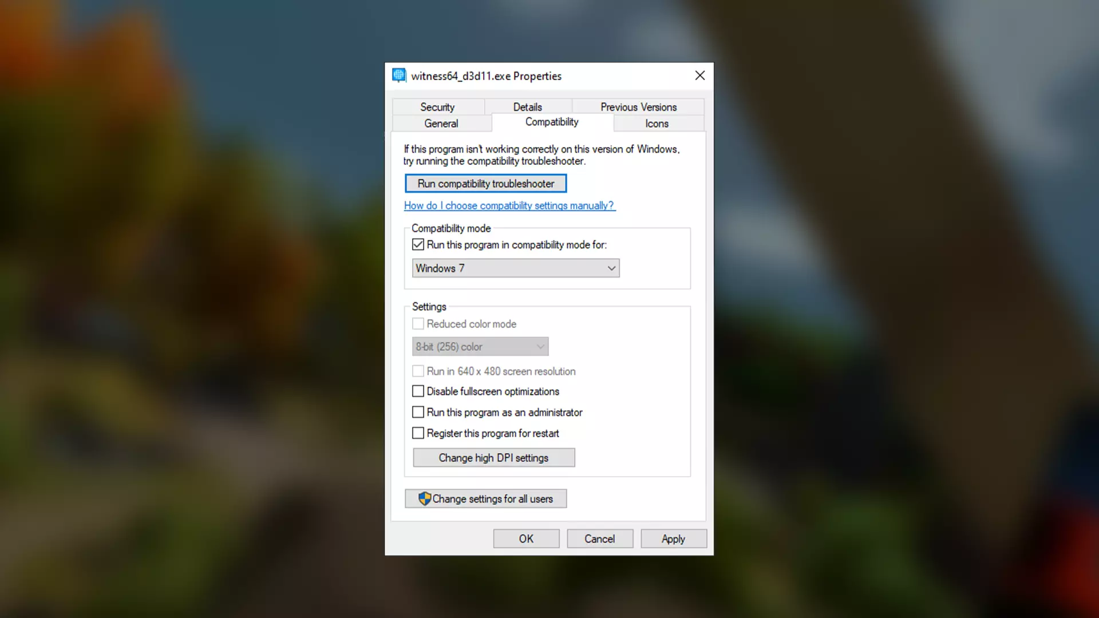
Task: Switch to the Icons tab
Action: click(x=657, y=124)
